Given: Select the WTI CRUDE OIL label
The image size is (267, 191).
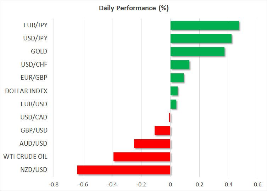Looking at the screenshot, I should tap(25, 156).
